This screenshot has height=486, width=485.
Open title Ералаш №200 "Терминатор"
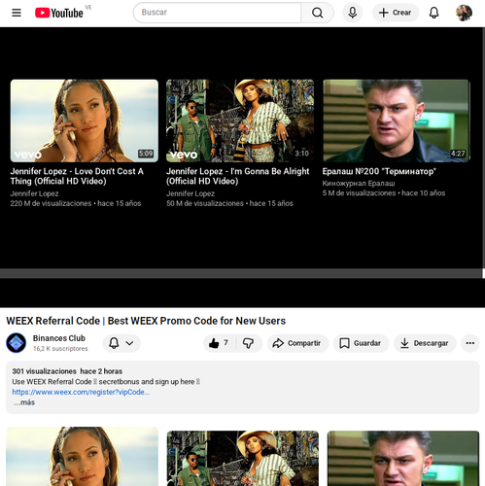[379, 171]
